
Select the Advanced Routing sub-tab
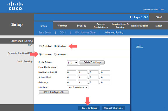[114, 32]
